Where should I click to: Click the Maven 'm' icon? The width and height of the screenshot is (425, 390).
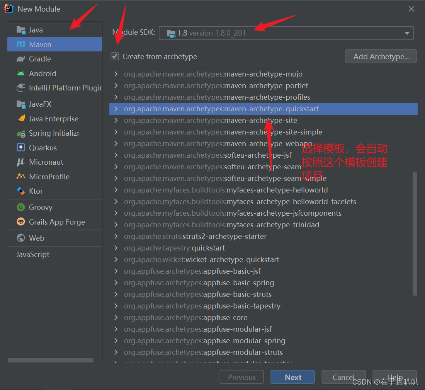pyautogui.click(x=21, y=44)
